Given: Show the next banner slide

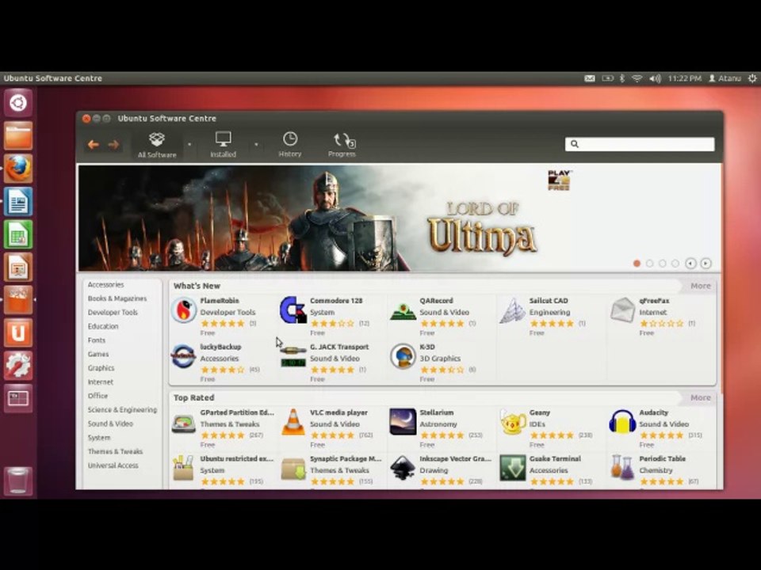Looking at the screenshot, I should tap(706, 263).
